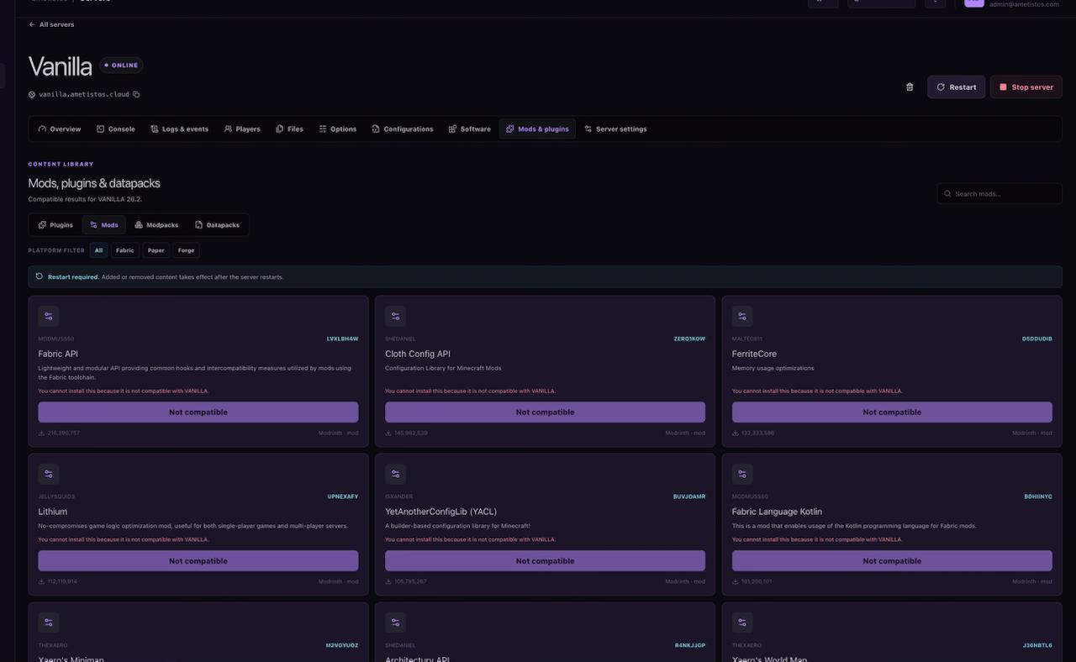Filter mods by Fabric platform

(x=125, y=250)
